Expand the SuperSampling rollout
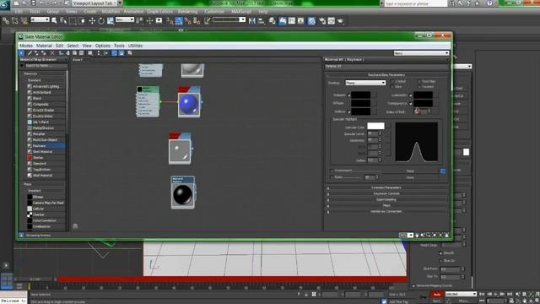540x304 pixels. (386, 199)
